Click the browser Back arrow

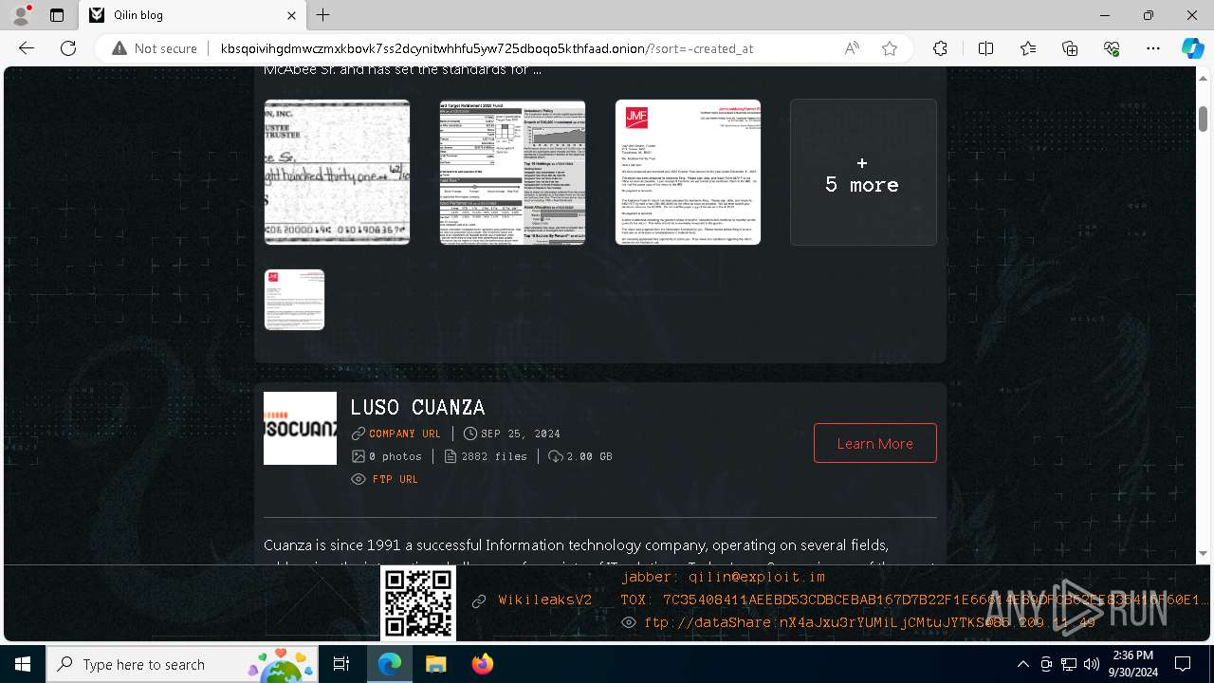point(27,48)
